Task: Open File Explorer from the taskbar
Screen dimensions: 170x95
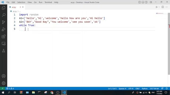Action: click(x=33, y=93)
